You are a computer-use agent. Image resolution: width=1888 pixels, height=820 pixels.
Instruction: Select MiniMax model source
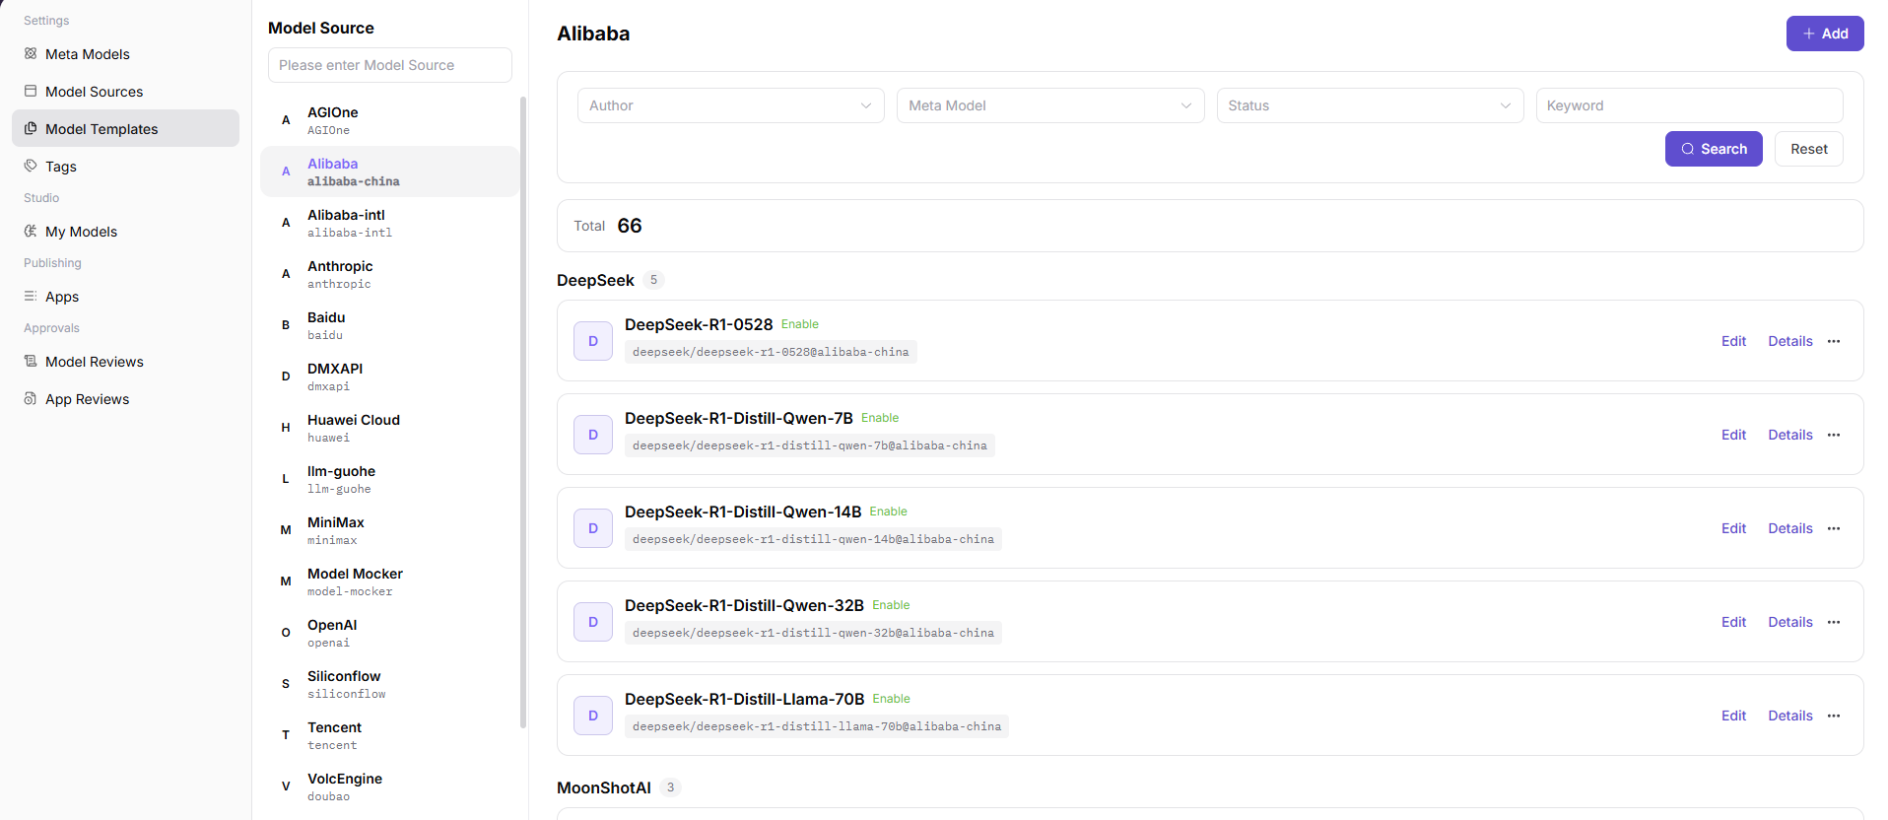point(389,530)
